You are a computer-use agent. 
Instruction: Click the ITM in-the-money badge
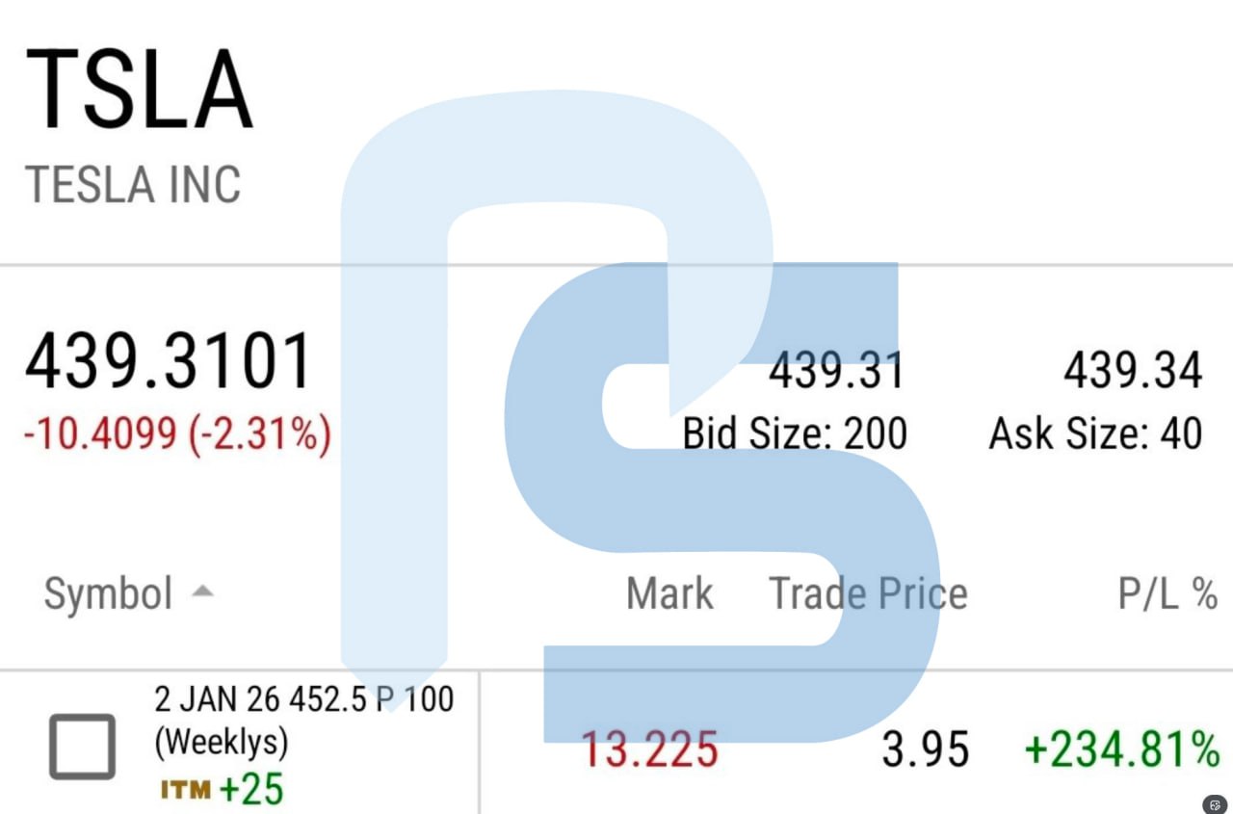point(185,791)
